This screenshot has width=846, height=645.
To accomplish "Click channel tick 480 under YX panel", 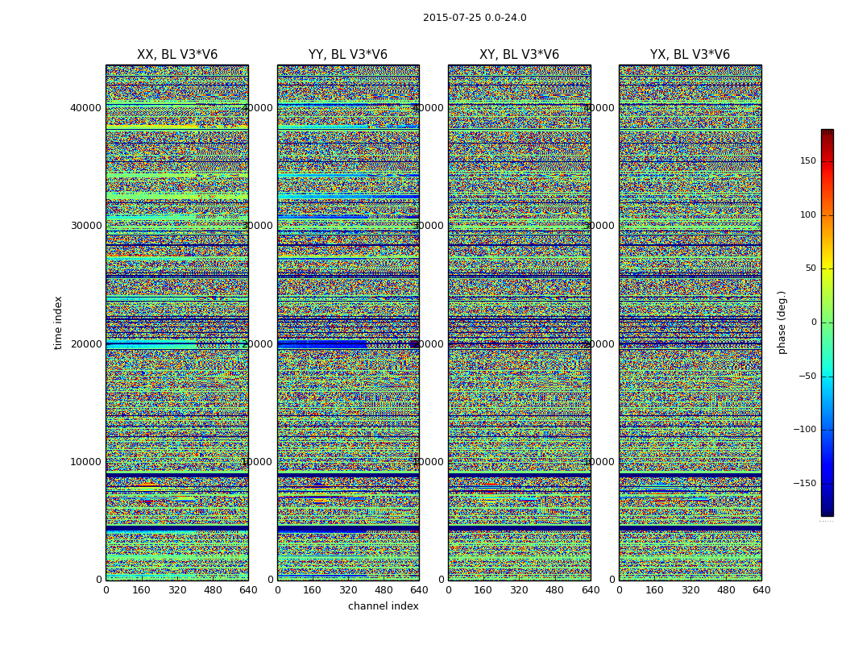I will pos(726,590).
